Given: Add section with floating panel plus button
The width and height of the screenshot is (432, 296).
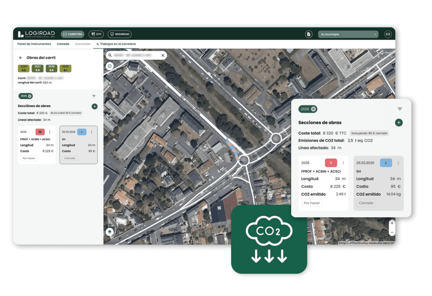Looking at the screenshot, I should tap(399, 123).
